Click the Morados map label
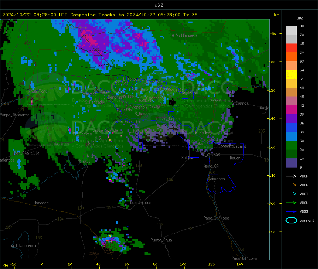This screenshot has width=318, height=269. (x=41, y=203)
